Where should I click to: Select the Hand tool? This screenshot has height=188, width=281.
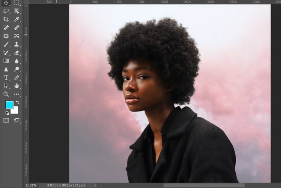(x=17, y=86)
